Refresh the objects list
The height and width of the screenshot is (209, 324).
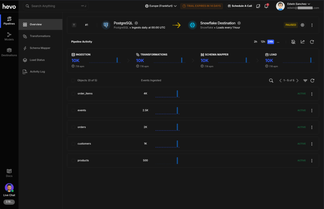[x=312, y=81]
